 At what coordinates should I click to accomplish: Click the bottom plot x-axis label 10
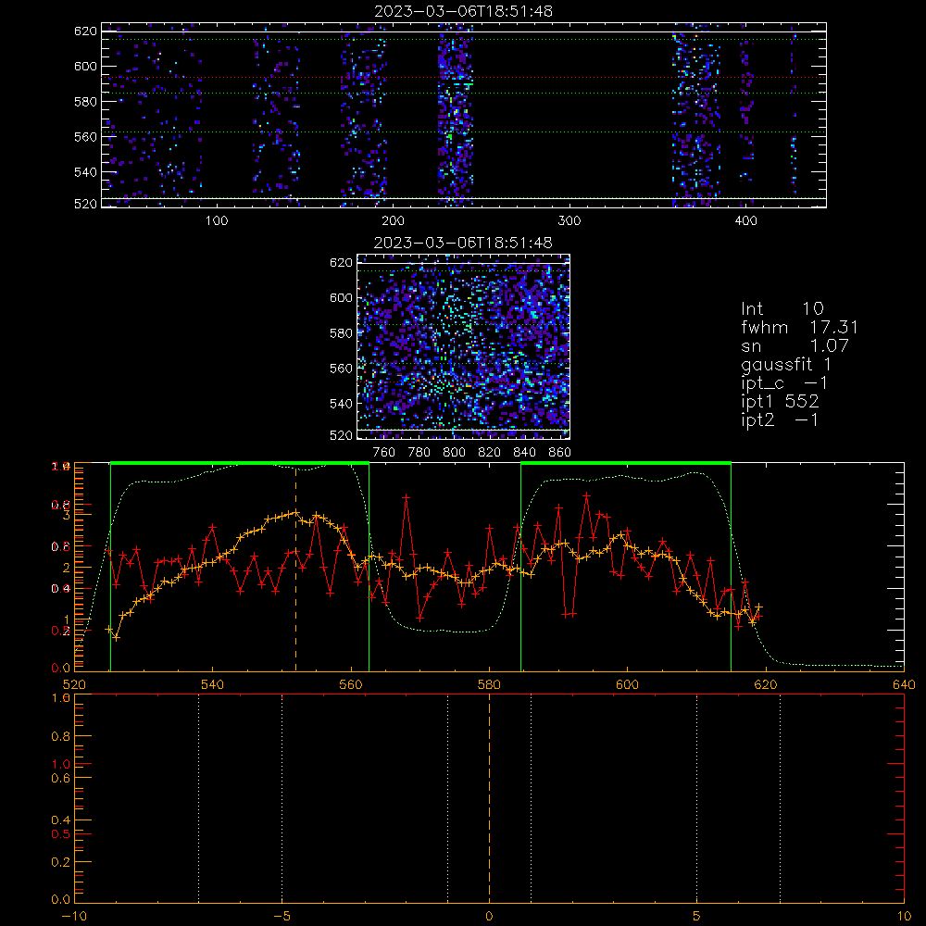pyautogui.click(x=904, y=916)
